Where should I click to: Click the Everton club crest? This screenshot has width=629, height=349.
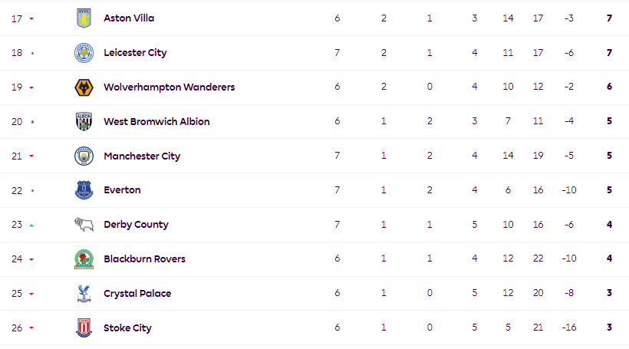(x=84, y=190)
